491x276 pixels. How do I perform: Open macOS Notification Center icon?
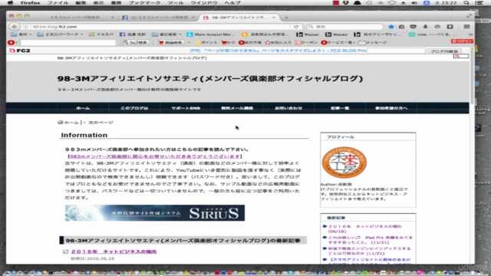pyautogui.click(x=479, y=3)
